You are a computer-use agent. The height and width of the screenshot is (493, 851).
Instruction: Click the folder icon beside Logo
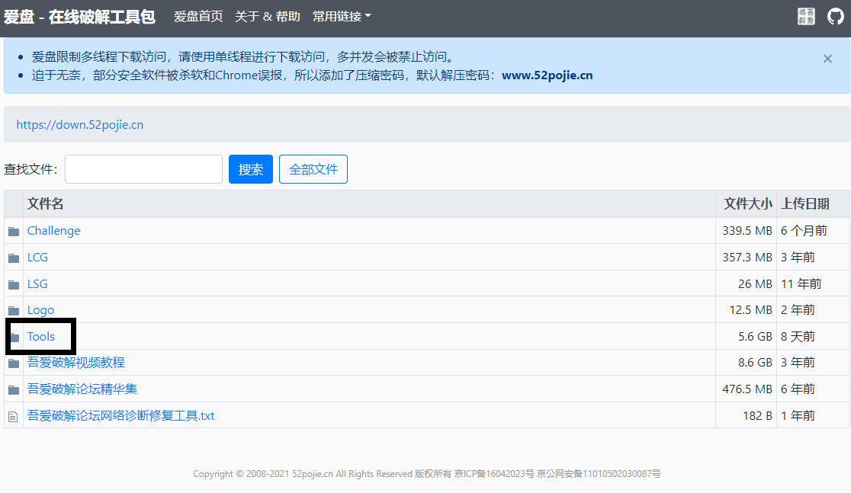coord(14,311)
